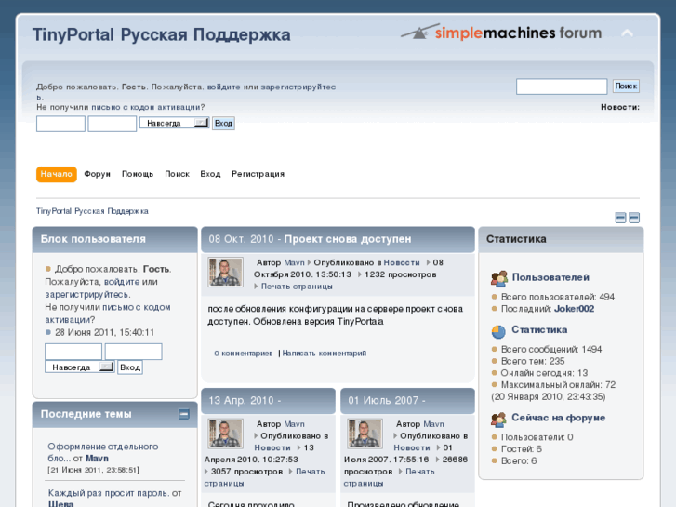Click the header зарегистрируйтесь link
Image resolution: width=676 pixels, height=507 pixels.
pyautogui.click(x=298, y=87)
